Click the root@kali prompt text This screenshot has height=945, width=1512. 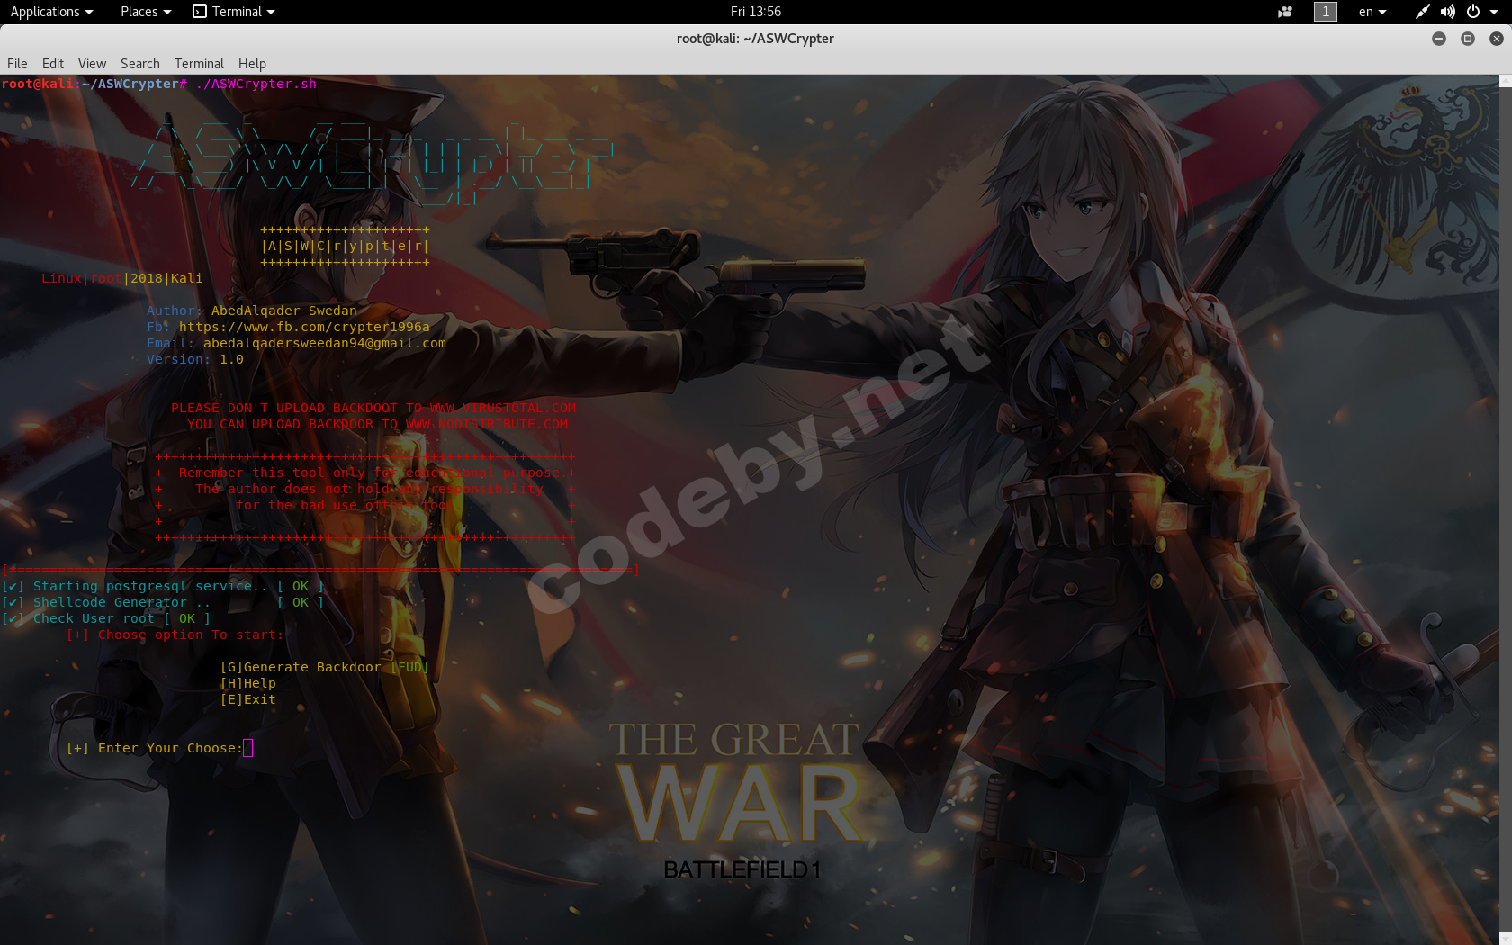pos(38,84)
